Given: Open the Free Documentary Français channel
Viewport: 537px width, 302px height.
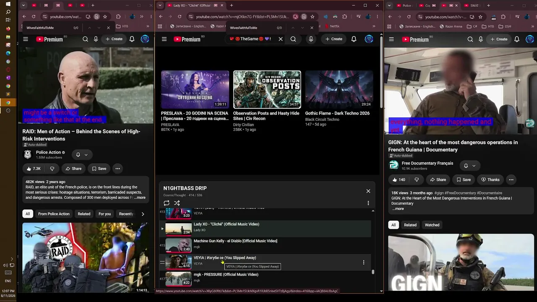Looking at the screenshot, I should pyautogui.click(x=428, y=163).
